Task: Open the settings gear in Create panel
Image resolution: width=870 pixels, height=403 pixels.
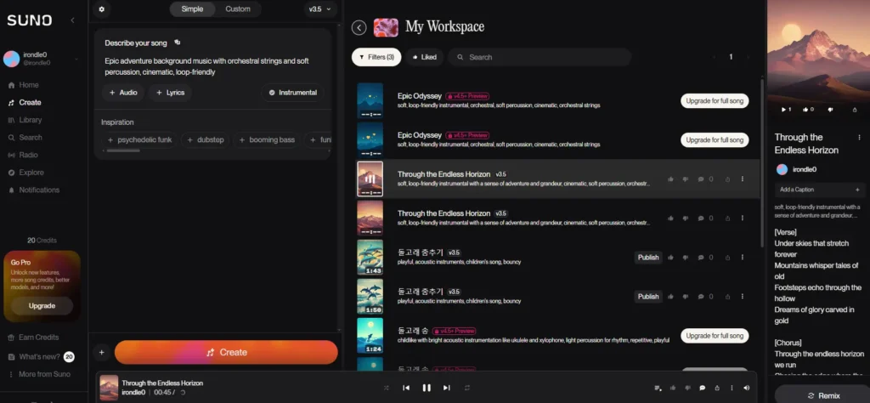Action: point(101,9)
